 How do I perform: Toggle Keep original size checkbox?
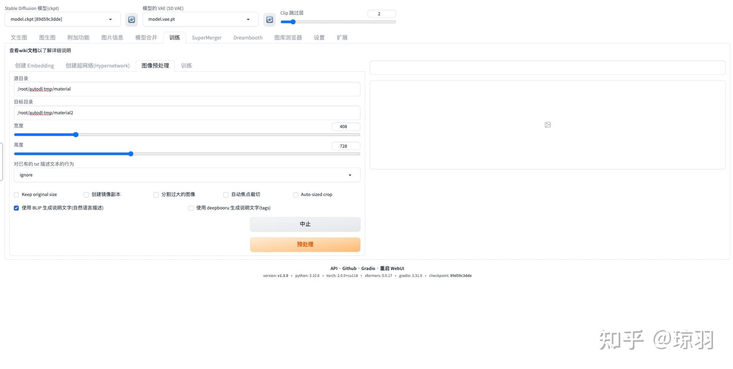[16, 195]
